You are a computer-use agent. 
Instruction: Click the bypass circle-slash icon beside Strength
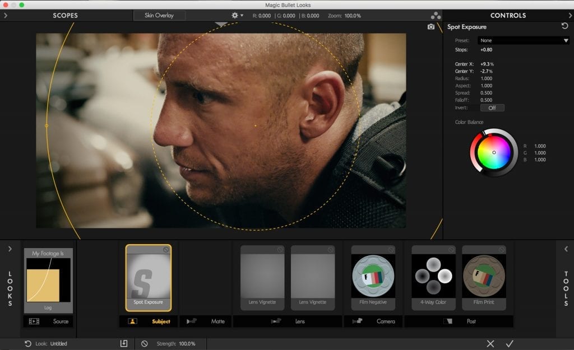(145, 343)
